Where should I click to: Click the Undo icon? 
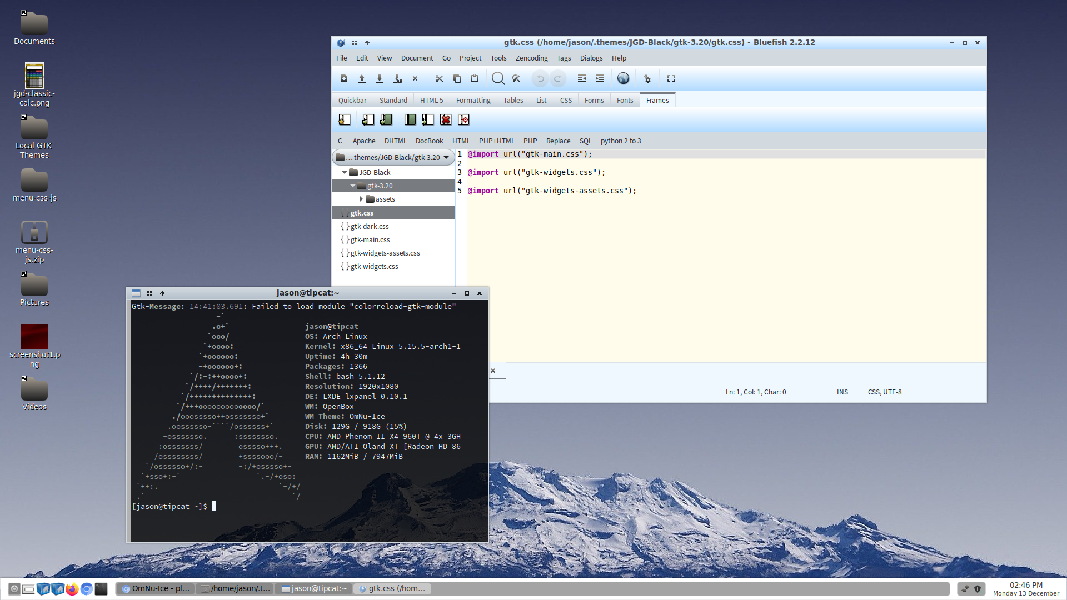540,79
